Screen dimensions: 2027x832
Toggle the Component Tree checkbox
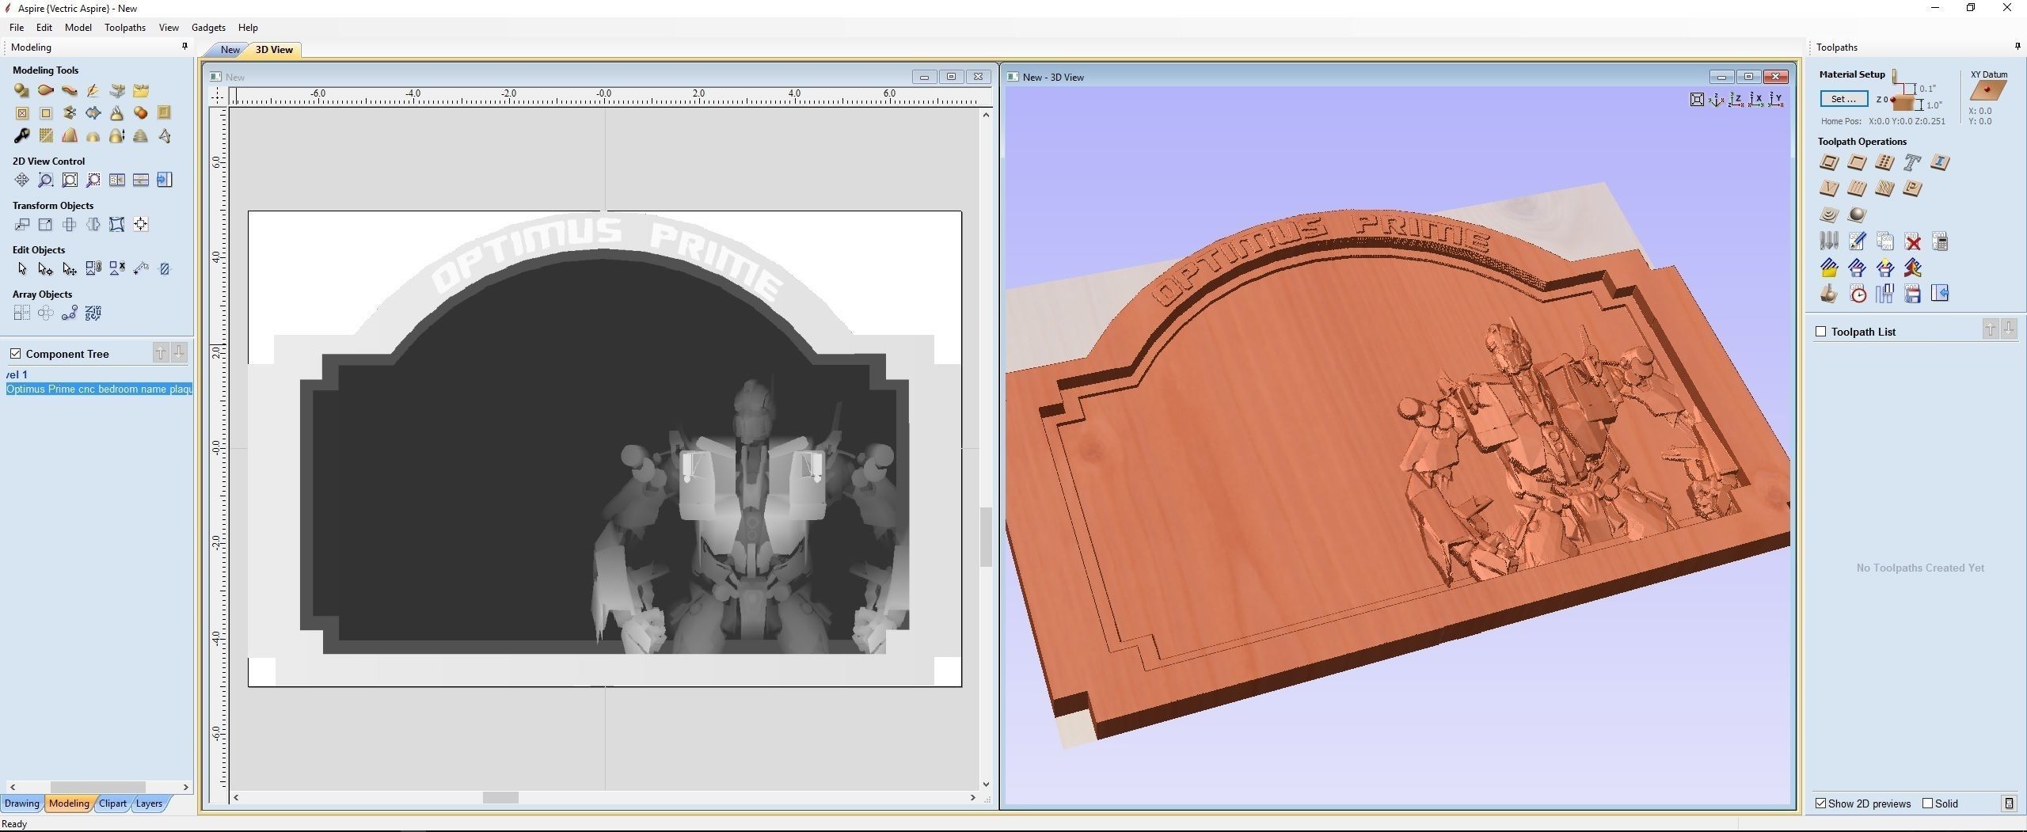[15, 354]
